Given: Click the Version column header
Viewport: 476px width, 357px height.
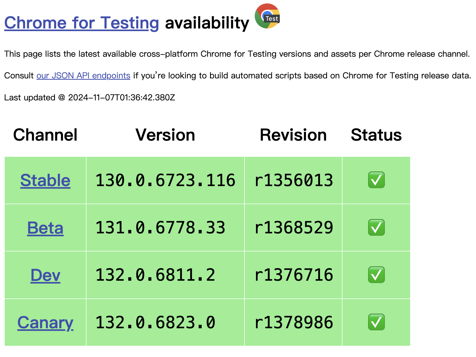Looking at the screenshot, I should pos(165,135).
